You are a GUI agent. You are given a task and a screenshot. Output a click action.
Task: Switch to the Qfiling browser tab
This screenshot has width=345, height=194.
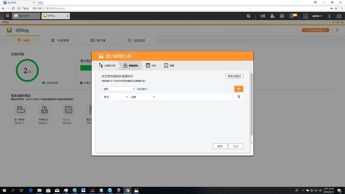[54, 16]
